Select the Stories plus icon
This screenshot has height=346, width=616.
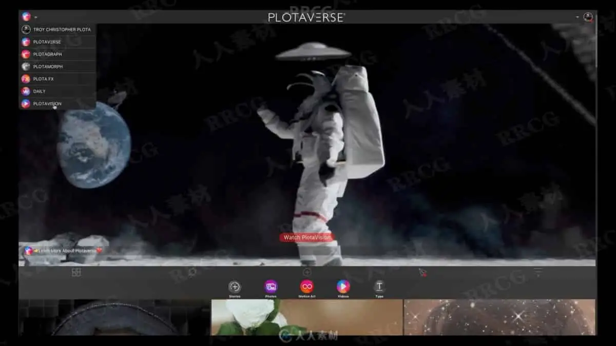235,287
